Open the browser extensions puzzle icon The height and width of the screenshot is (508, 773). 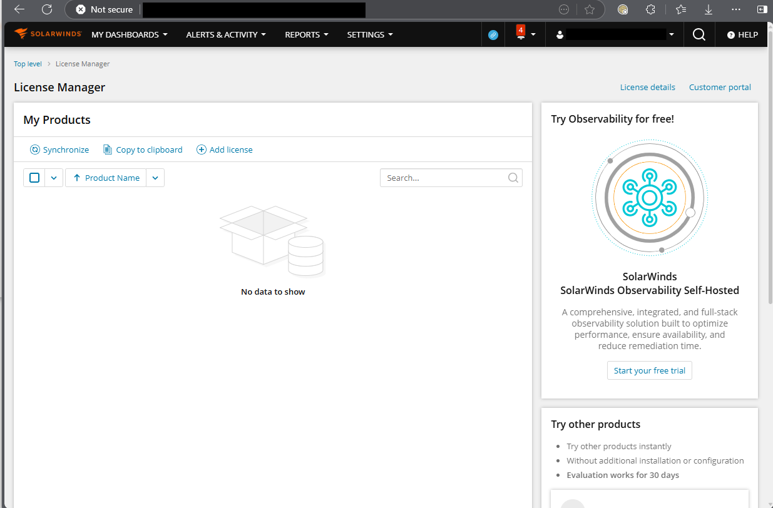tap(651, 9)
